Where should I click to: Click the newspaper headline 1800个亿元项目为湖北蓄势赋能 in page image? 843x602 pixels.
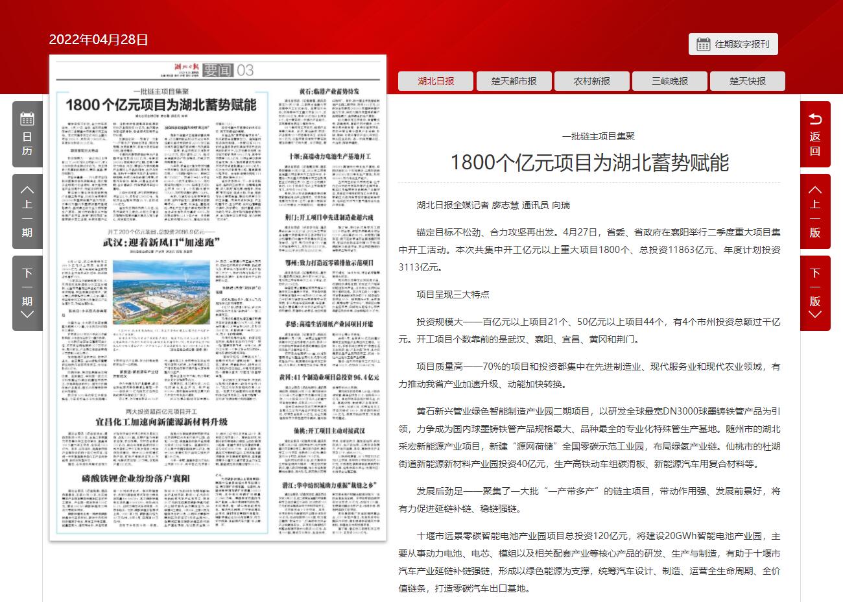click(x=161, y=104)
